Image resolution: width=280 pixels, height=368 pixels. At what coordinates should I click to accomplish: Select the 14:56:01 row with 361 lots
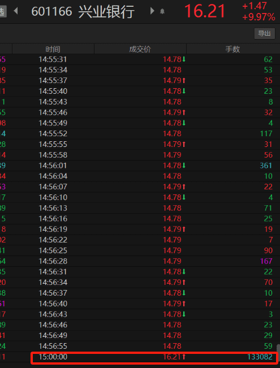[x=140, y=166]
